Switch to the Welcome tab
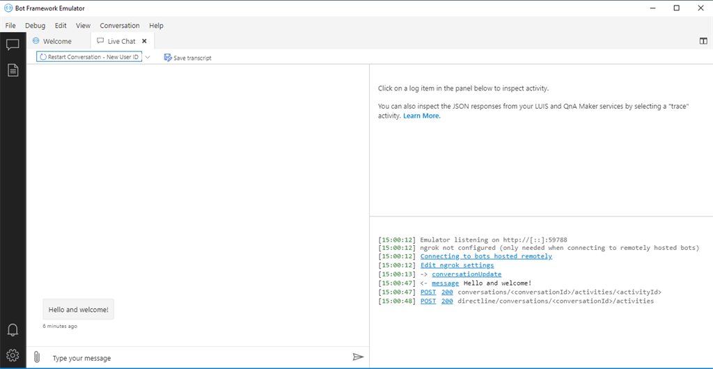Screen dimensions: 713x369 pos(58,41)
